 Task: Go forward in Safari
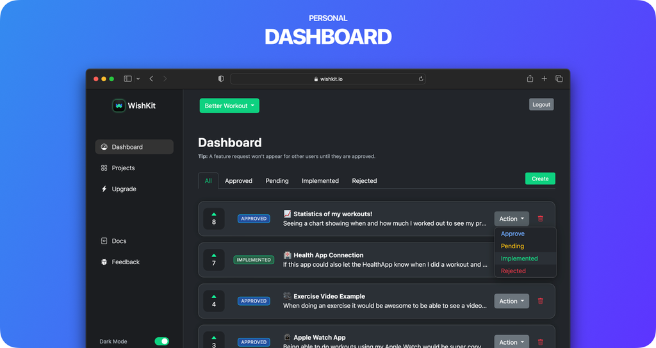click(165, 79)
